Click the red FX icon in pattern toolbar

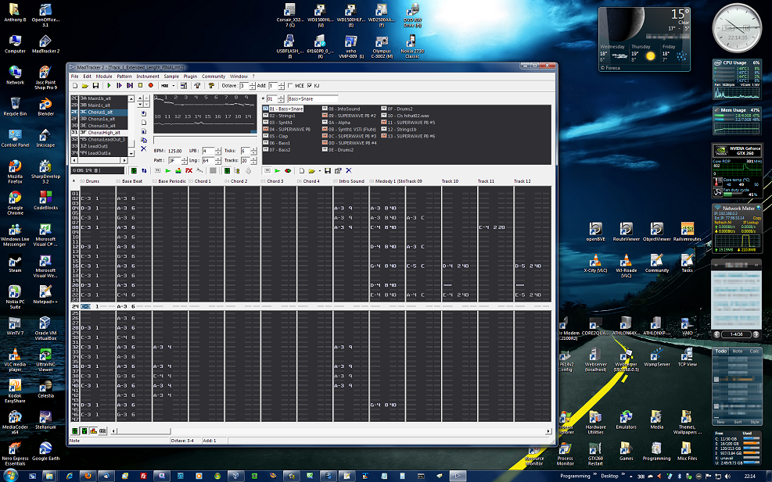point(189,170)
